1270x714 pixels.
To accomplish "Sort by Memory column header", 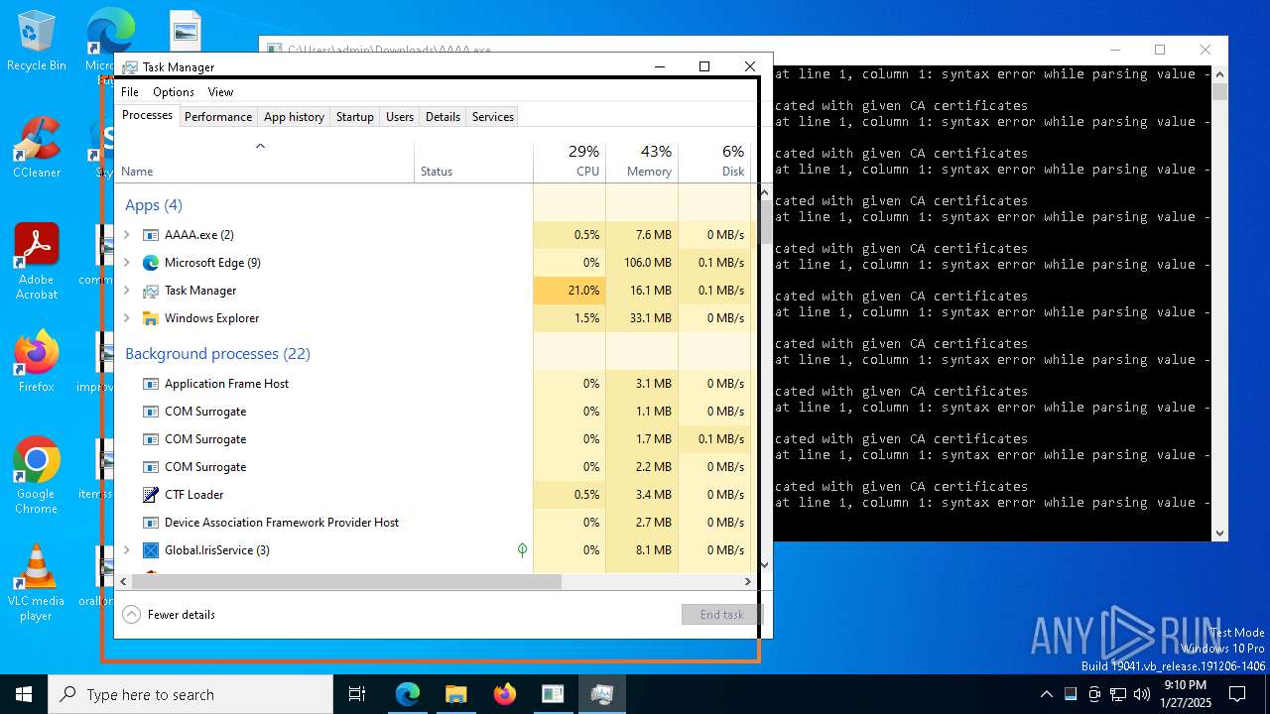I will click(642, 163).
